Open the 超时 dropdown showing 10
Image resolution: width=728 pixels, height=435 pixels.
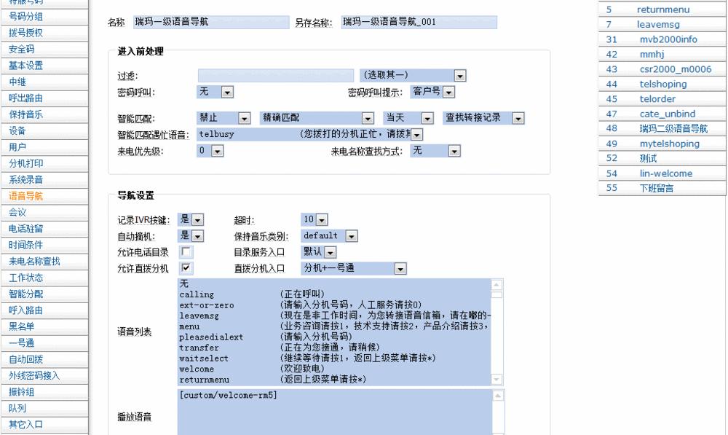[321, 219]
